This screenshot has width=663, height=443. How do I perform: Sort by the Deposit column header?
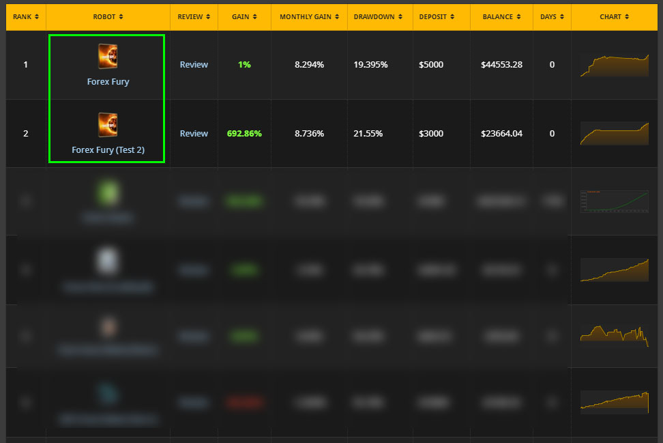[x=441, y=16]
